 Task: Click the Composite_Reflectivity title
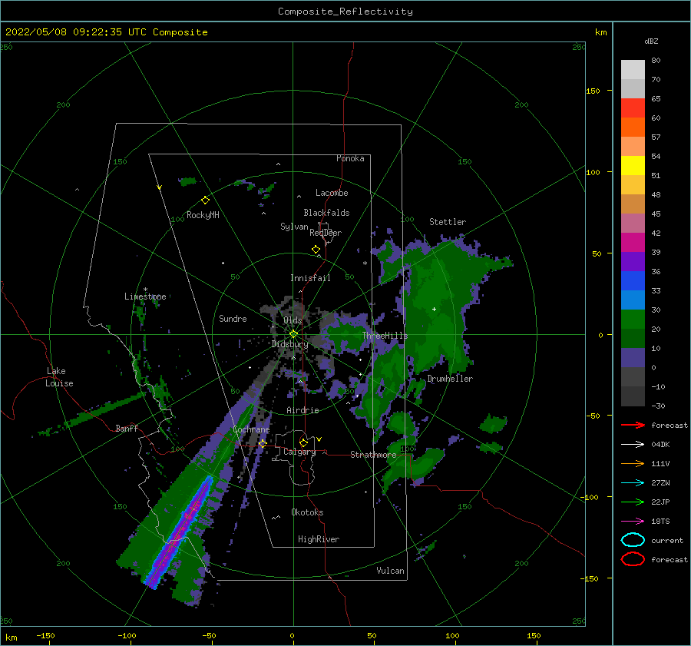pos(345,12)
